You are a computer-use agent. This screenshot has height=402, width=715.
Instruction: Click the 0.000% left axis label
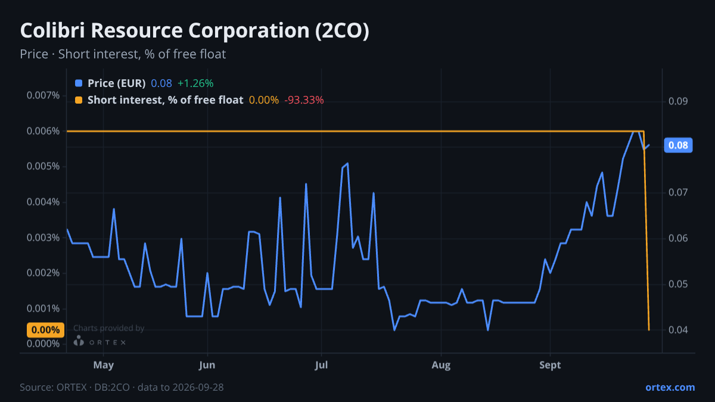pos(43,344)
